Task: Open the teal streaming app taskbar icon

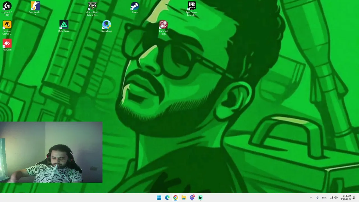Action: point(200,198)
